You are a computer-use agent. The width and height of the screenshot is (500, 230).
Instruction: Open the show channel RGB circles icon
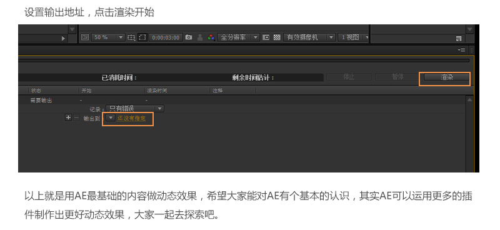click(211, 37)
